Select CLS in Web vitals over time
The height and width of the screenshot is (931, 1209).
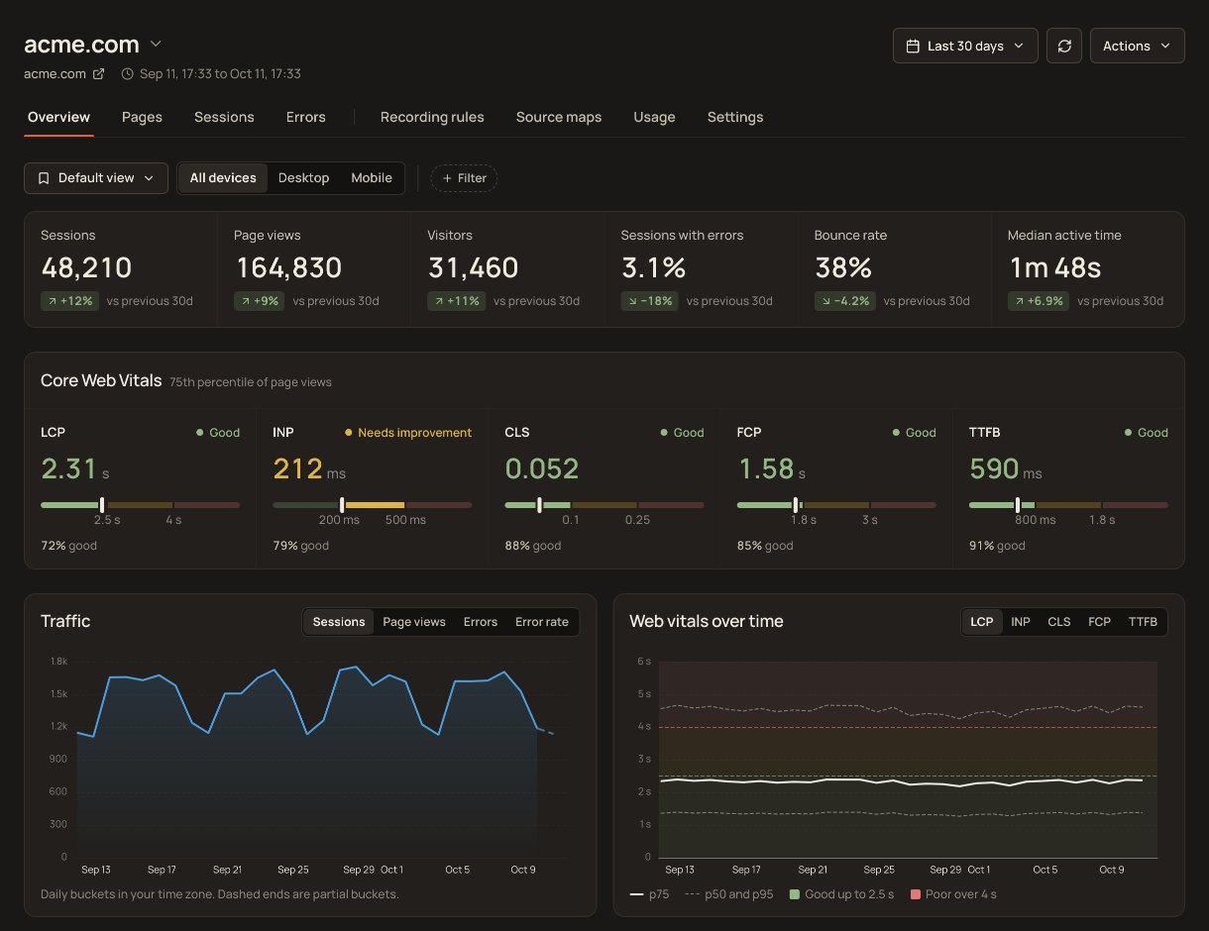pyautogui.click(x=1059, y=622)
